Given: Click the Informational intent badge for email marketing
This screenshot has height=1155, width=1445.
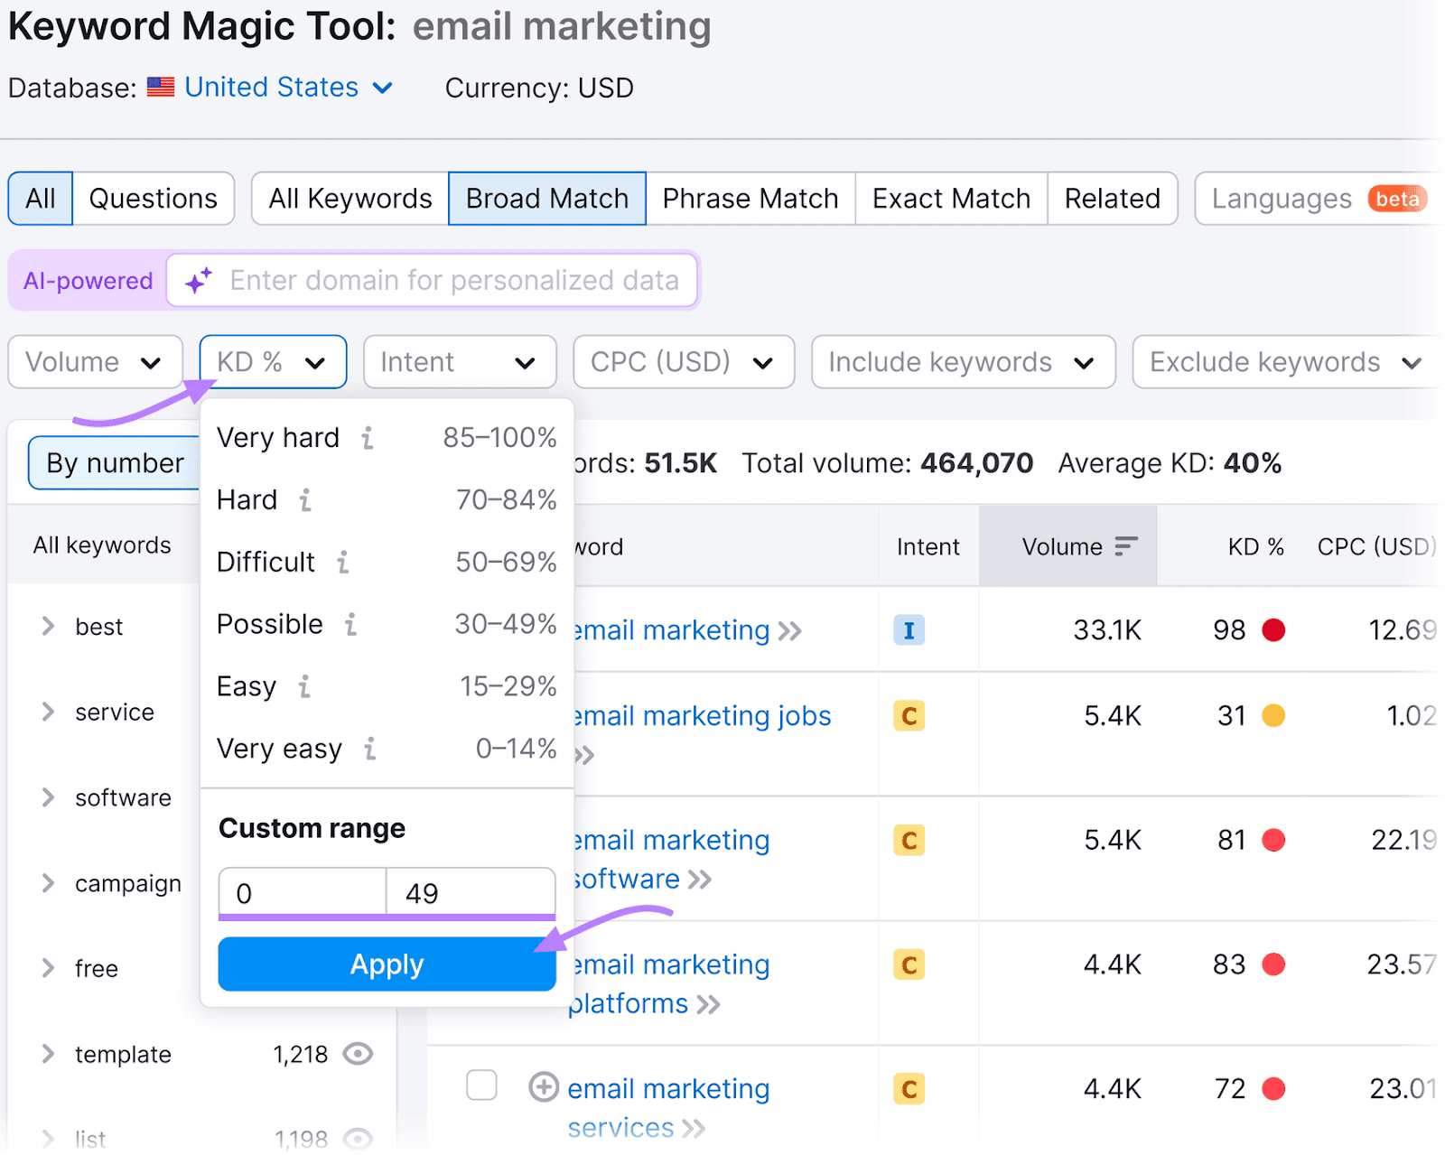Looking at the screenshot, I should [909, 630].
